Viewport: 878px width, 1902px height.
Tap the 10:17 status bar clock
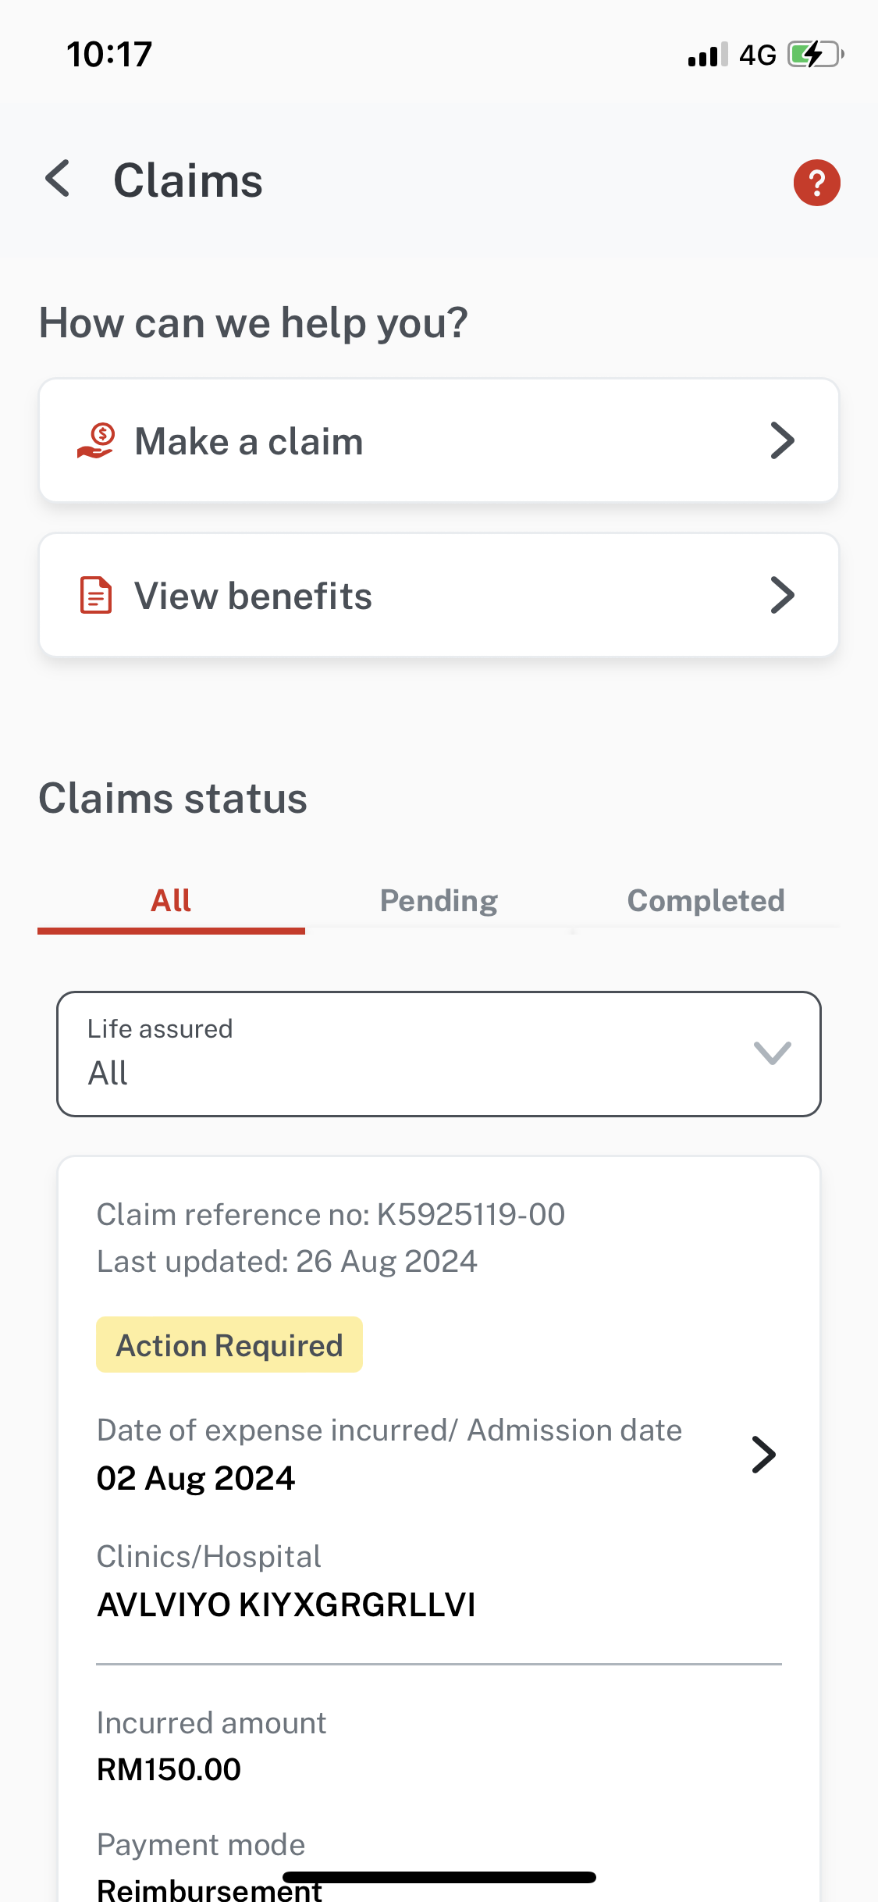click(x=109, y=55)
